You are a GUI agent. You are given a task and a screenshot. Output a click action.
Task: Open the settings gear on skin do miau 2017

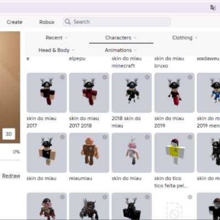(x=62, y=77)
